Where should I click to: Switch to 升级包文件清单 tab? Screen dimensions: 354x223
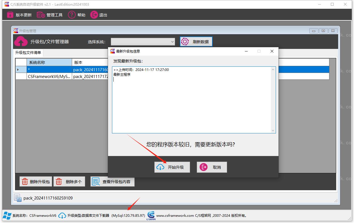(x=28, y=53)
